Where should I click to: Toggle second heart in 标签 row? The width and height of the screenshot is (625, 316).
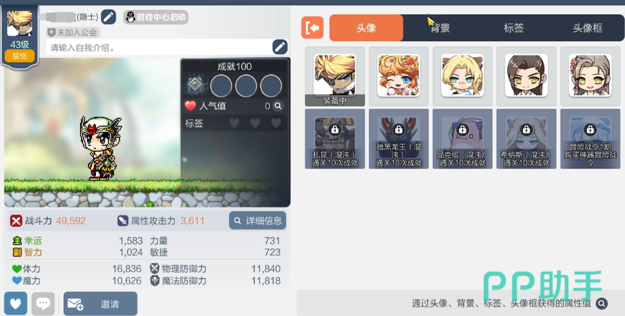tap(255, 123)
